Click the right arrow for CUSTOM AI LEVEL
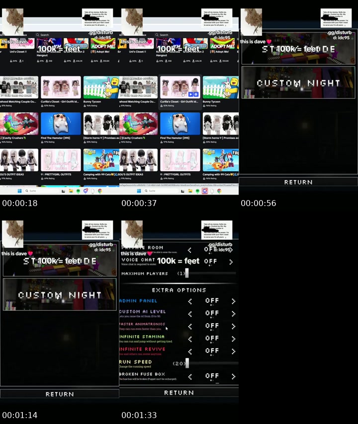 point(233,314)
